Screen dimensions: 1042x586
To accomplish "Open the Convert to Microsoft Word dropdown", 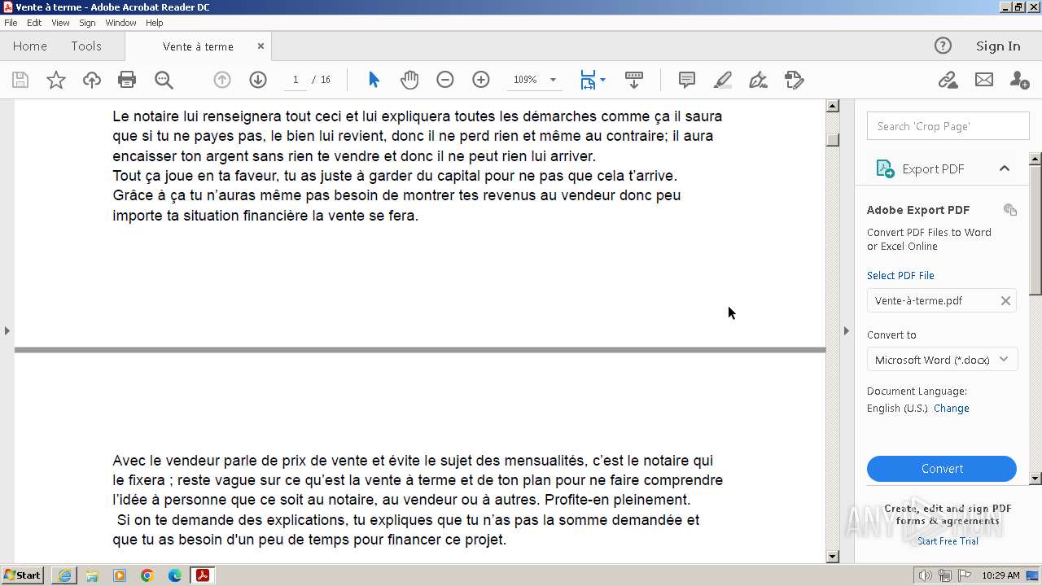I will 942,360.
